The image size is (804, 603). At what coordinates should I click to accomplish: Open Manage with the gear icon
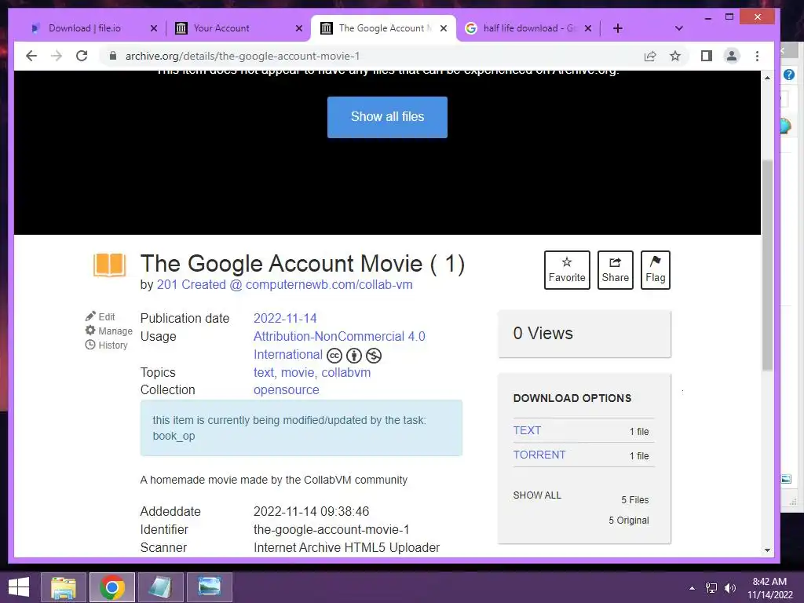click(x=108, y=331)
